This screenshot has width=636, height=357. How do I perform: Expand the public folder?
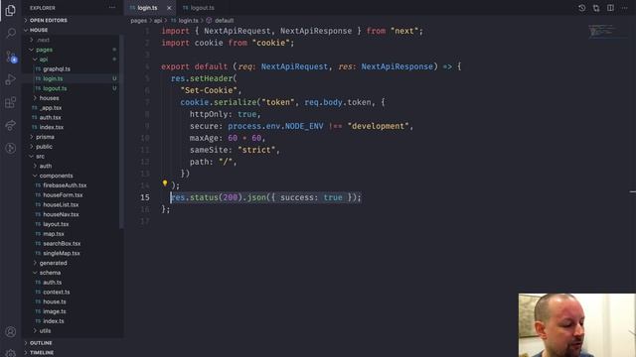pyautogui.click(x=44, y=147)
